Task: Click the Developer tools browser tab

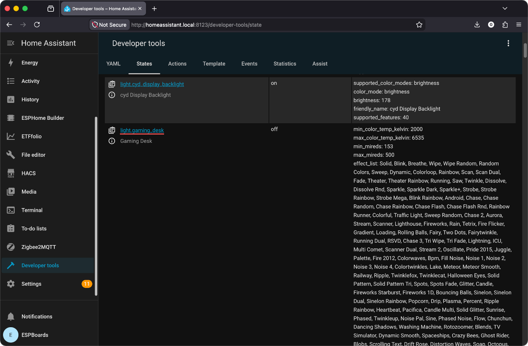Action: [103, 9]
